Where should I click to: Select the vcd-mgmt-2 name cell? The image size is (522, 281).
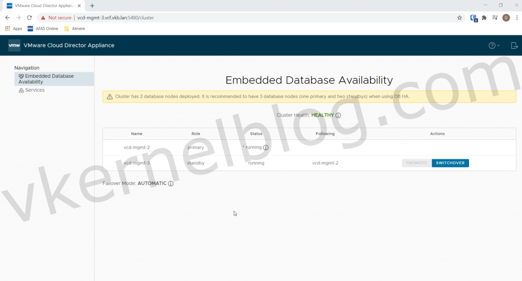[137, 147]
